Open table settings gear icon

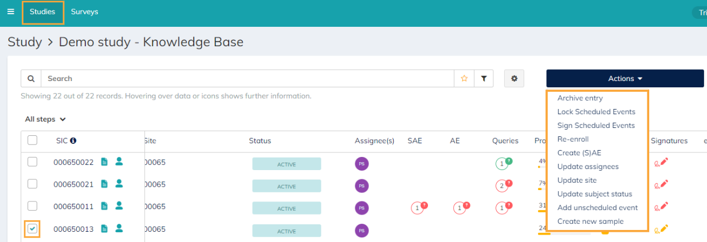514,79
